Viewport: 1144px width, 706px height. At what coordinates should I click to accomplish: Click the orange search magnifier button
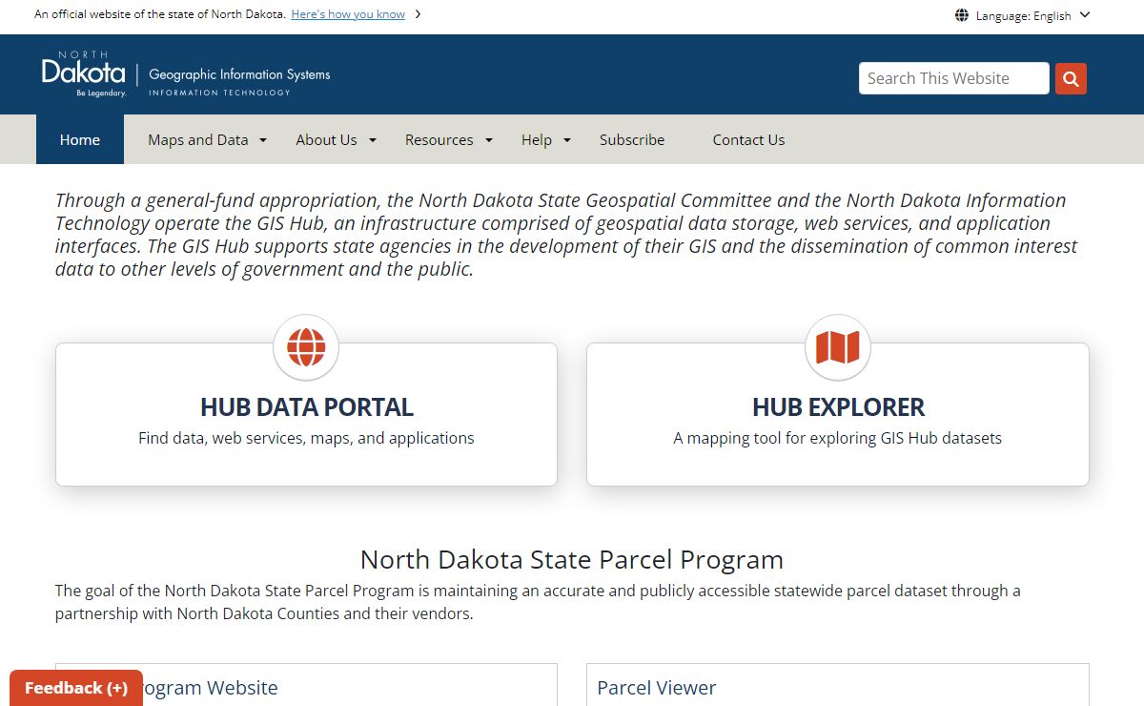[1071, 78]
